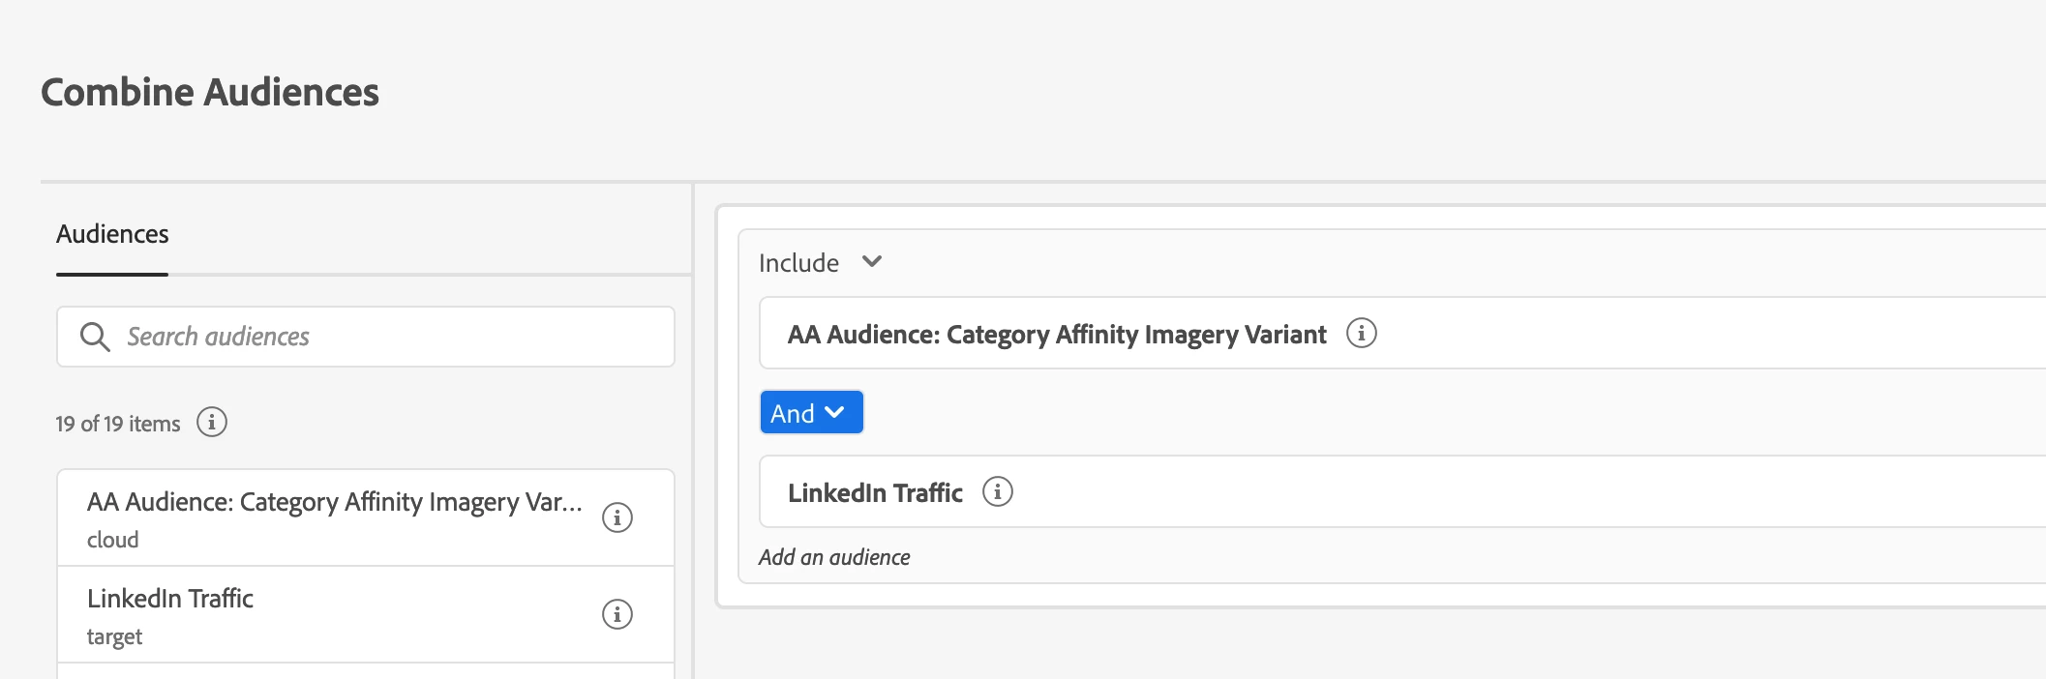Open info icon on included LinkedIn Traffic rule

(x=998, y=492)
